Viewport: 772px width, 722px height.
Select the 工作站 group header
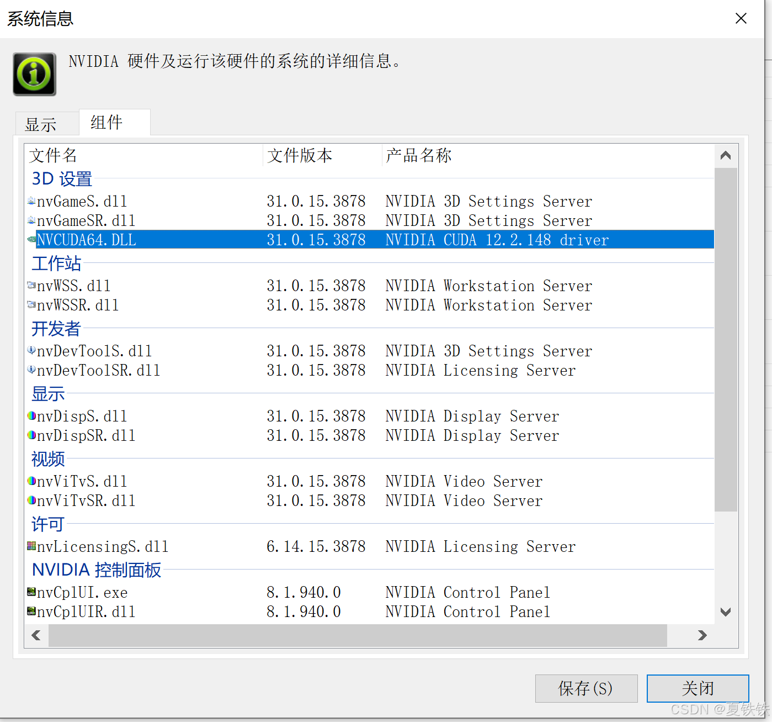point(56,263)
